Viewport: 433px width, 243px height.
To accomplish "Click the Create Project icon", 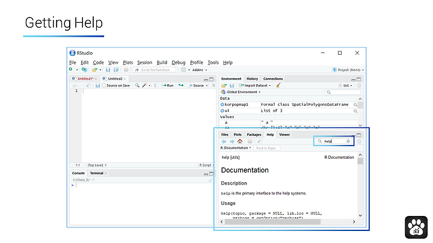I will point(84,70).
